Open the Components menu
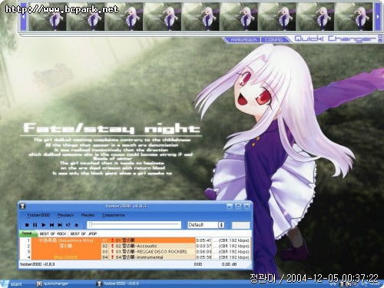384x288 pixels. [113, 215]
